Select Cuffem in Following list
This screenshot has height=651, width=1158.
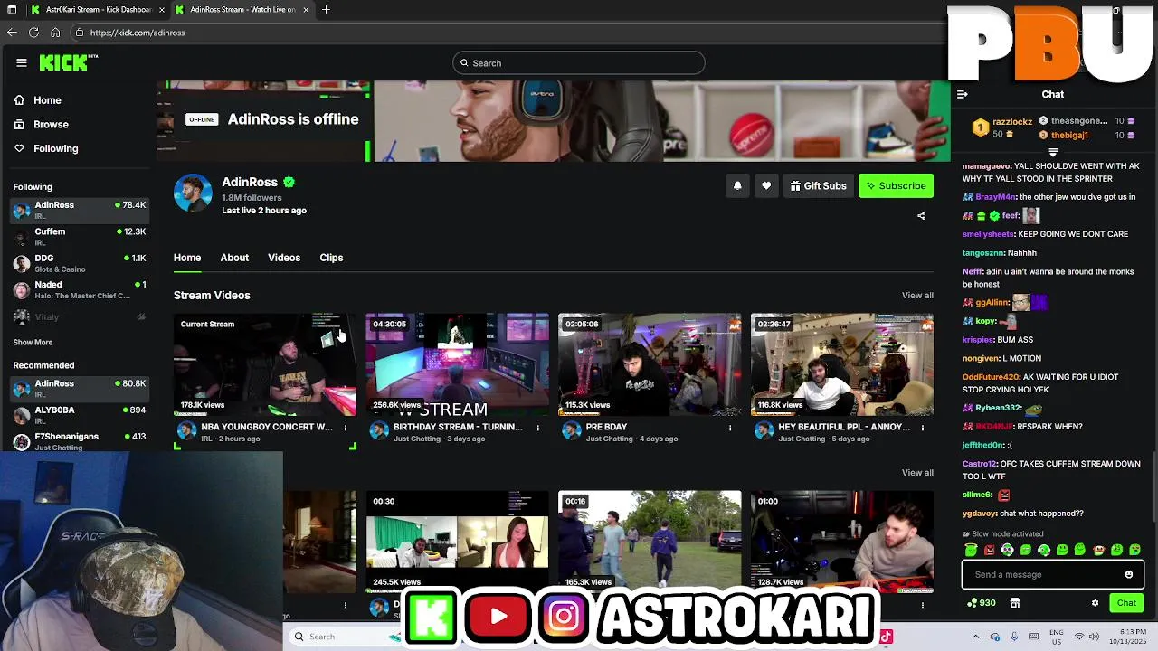80,236
